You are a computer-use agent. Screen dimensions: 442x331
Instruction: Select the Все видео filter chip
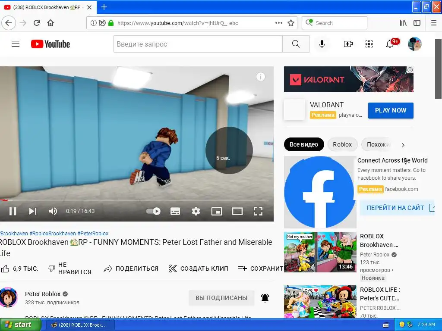coord(304,144)
